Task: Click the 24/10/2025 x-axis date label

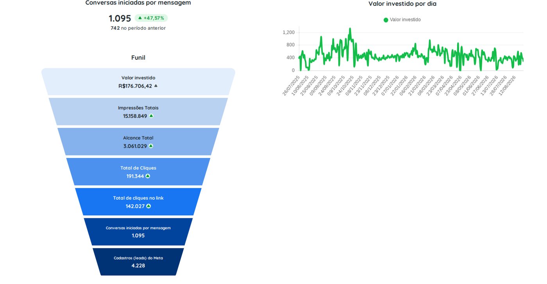Action: pos(345,86)
